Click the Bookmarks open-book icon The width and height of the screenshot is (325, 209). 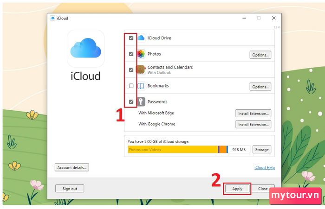coord(141,86)
